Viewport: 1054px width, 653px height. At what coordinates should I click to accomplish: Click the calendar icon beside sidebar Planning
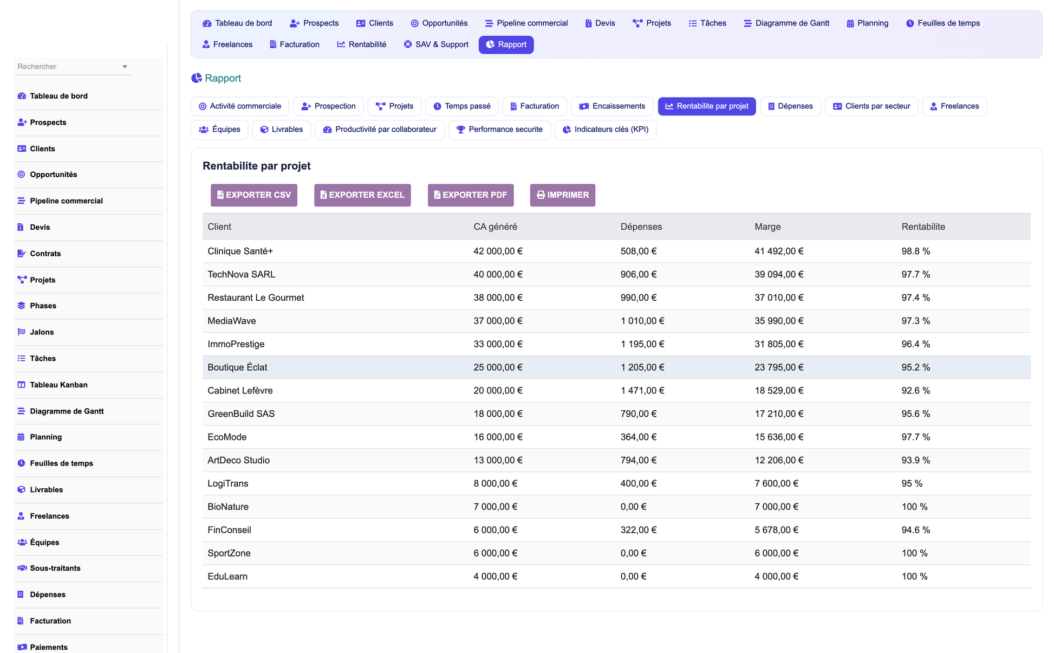coord(21,437)
